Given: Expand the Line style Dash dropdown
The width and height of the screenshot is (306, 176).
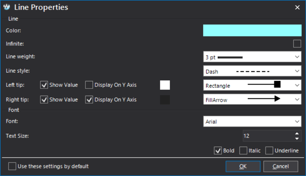Looking at the screenshot, I should click(252, 71).
